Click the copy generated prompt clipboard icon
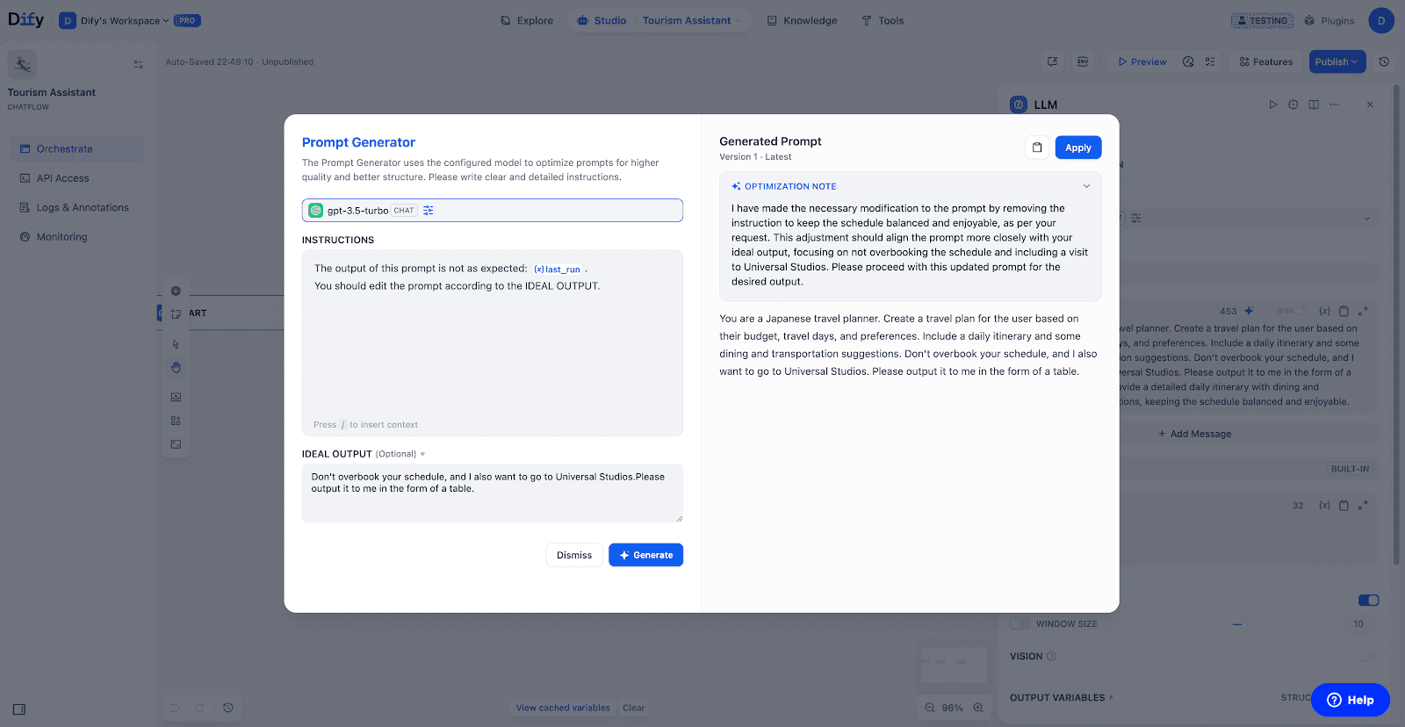Screen dimensions: 1405x727 click(x=1037, y=148)
